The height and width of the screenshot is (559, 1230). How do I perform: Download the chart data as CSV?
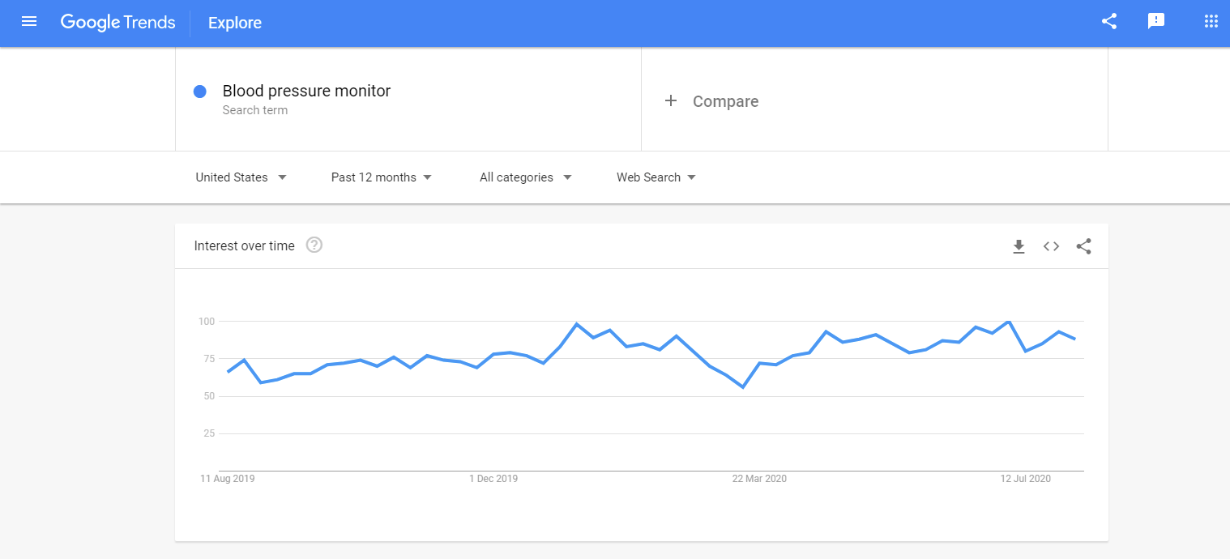pyautogui.click(x=1019, y=246)
